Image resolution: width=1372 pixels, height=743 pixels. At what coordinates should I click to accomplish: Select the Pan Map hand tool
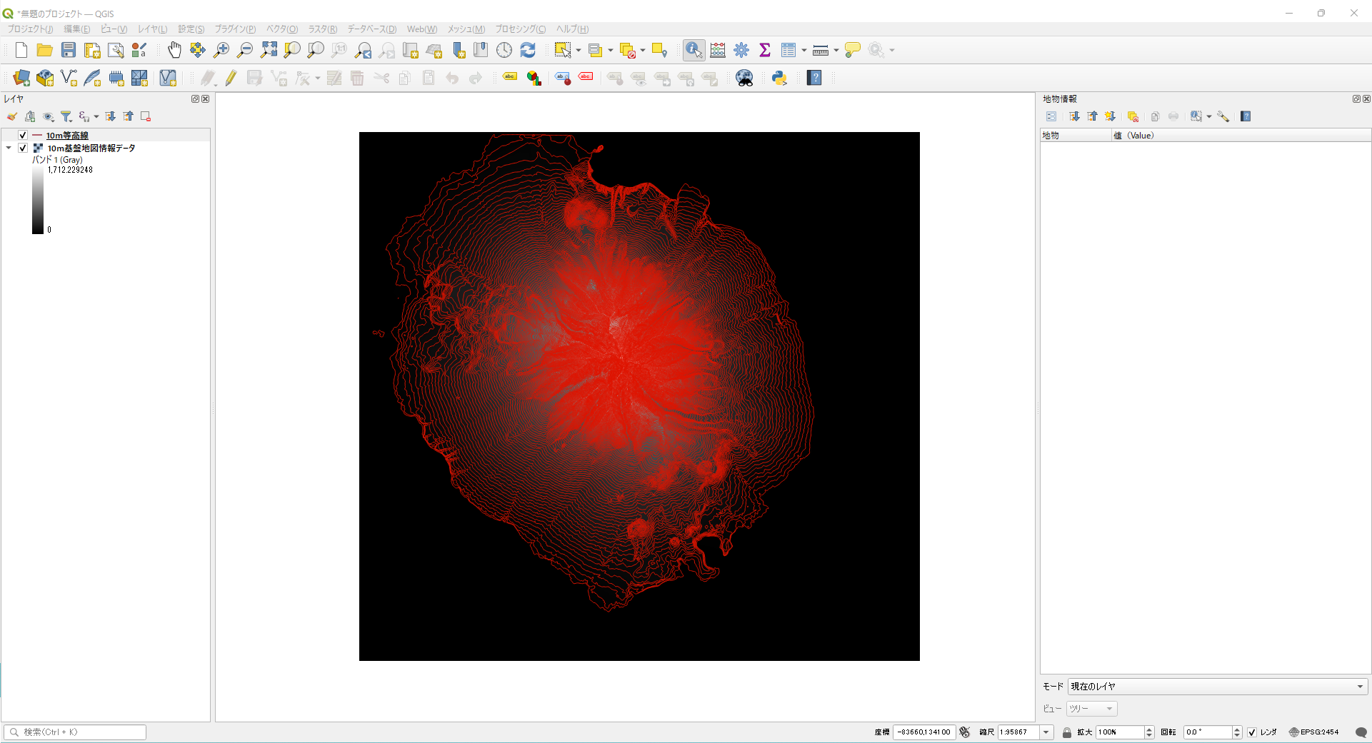[174, 50]
